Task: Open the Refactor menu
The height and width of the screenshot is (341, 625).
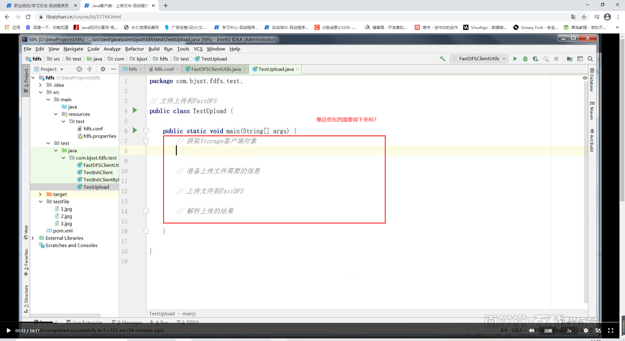Action: click(134, 49)
